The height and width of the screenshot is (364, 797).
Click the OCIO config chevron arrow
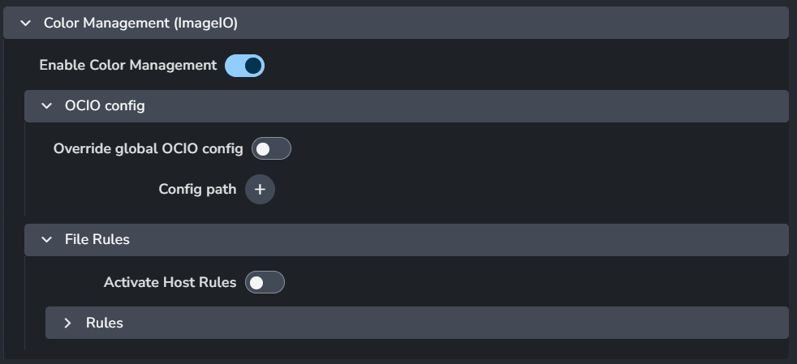tap(47, 106)
